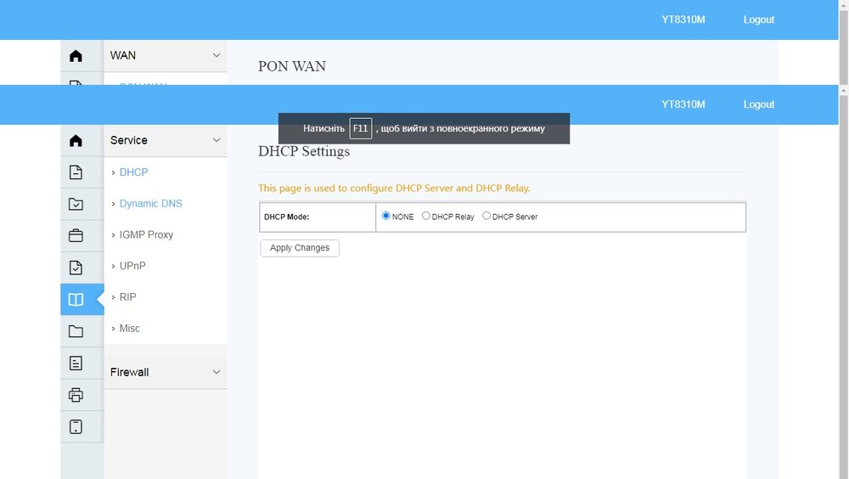Expand the WAN section chevron
This screenshot has height=479, width=849.
click(x=216, y=55)
